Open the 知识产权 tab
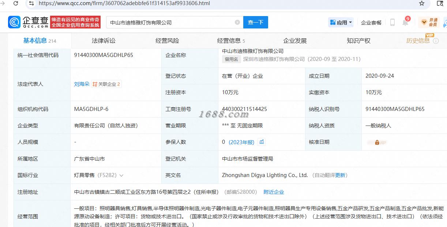447x227 pixels. (358, 41)
